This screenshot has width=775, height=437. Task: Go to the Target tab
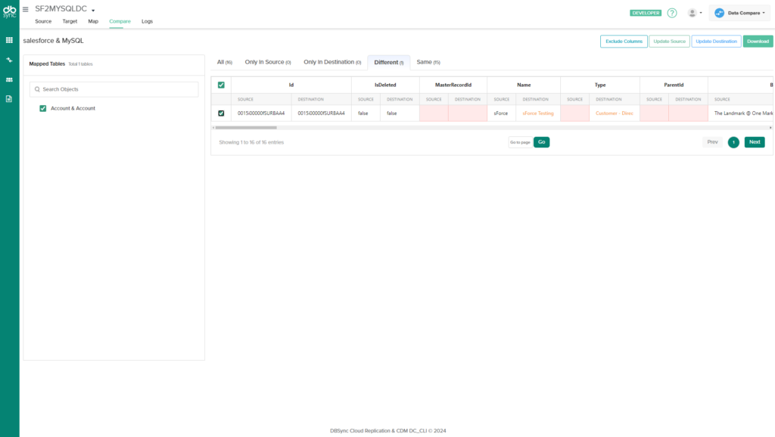(70, 21)
